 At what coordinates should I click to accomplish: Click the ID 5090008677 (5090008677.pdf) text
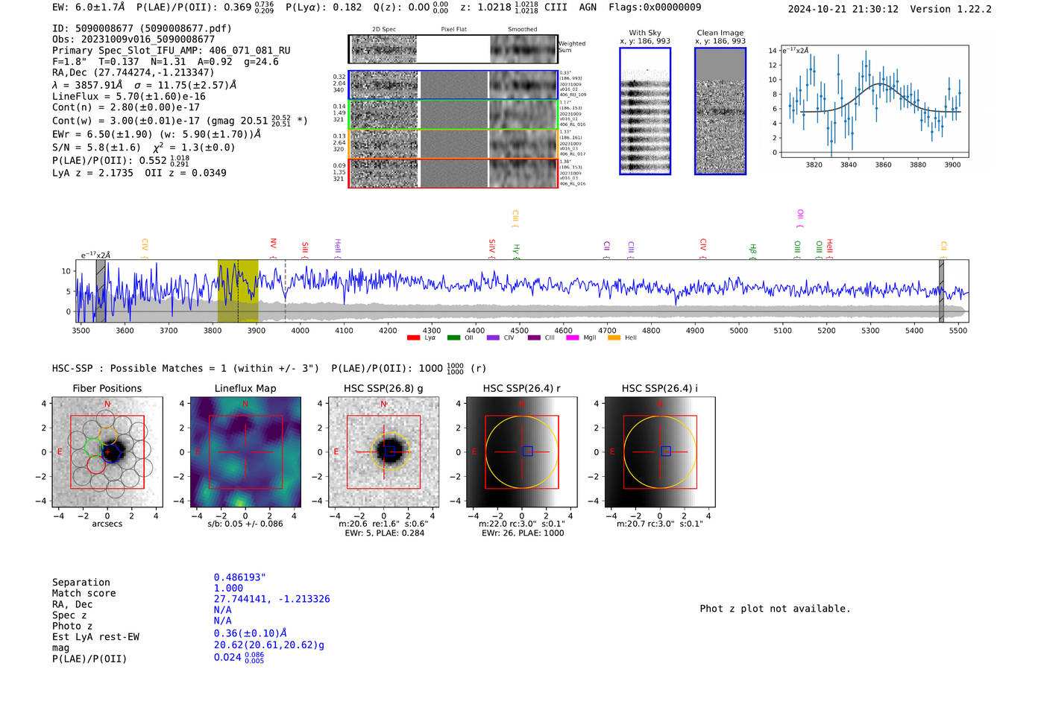tap(142, 28)
